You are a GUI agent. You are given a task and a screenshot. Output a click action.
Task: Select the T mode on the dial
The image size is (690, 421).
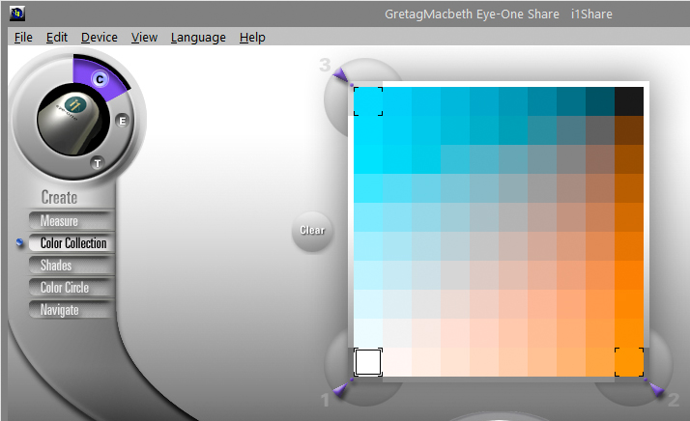[98, 163]
